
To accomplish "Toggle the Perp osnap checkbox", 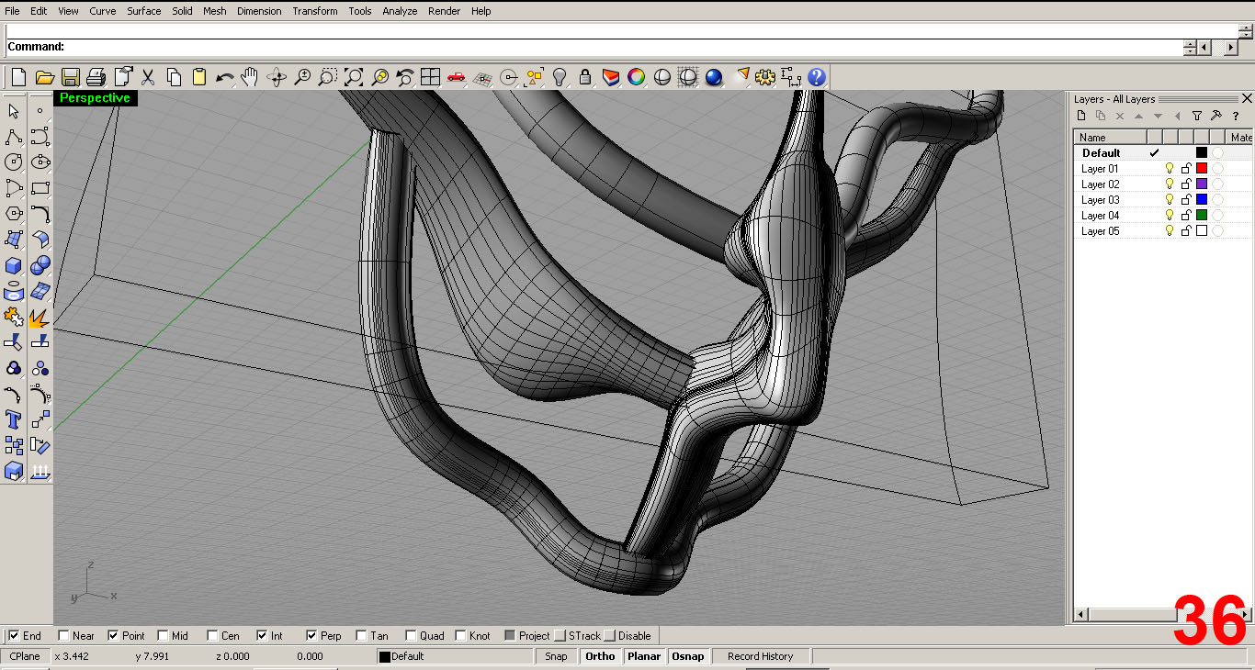I will coord(311,635).
